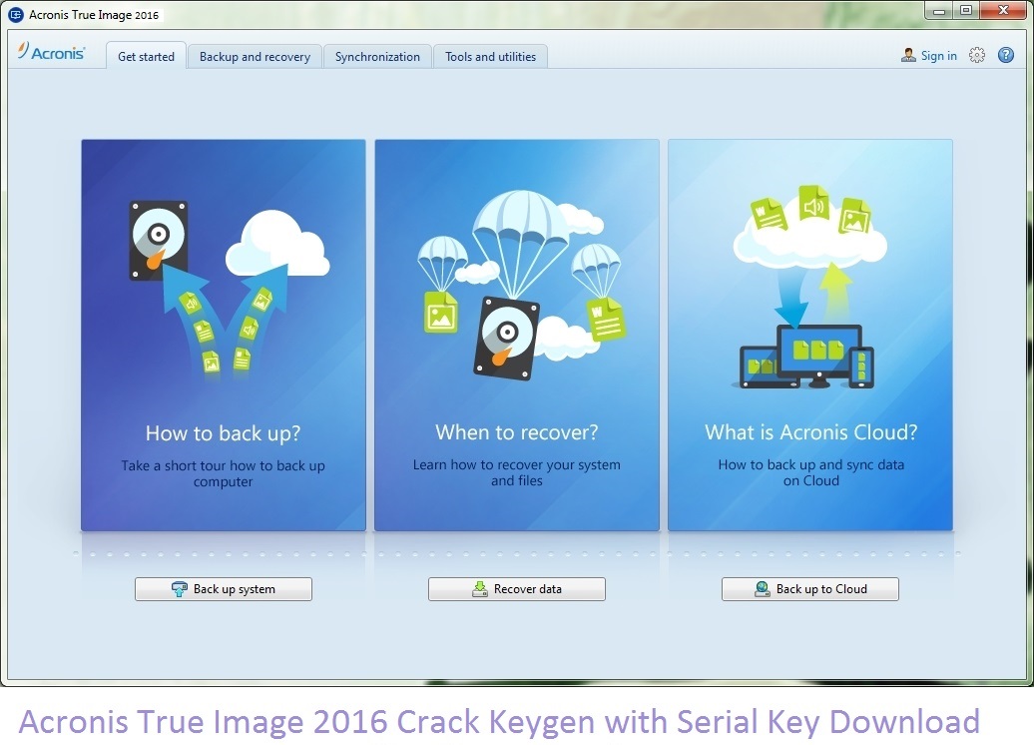Open help with the question mark icon
This screenshot has width=1034, height=745.
pyautogui.click(x=1006, y=56)
